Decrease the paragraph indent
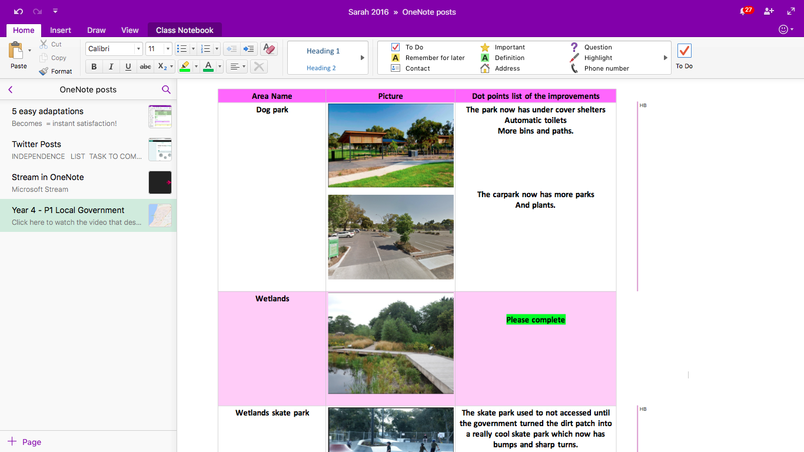Viewport: 804px width, 452px height. pos(231,49)
